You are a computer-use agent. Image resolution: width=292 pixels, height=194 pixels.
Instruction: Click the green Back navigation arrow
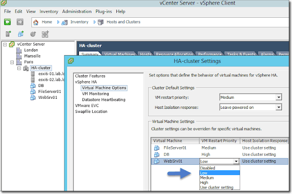tap(7, 22)
